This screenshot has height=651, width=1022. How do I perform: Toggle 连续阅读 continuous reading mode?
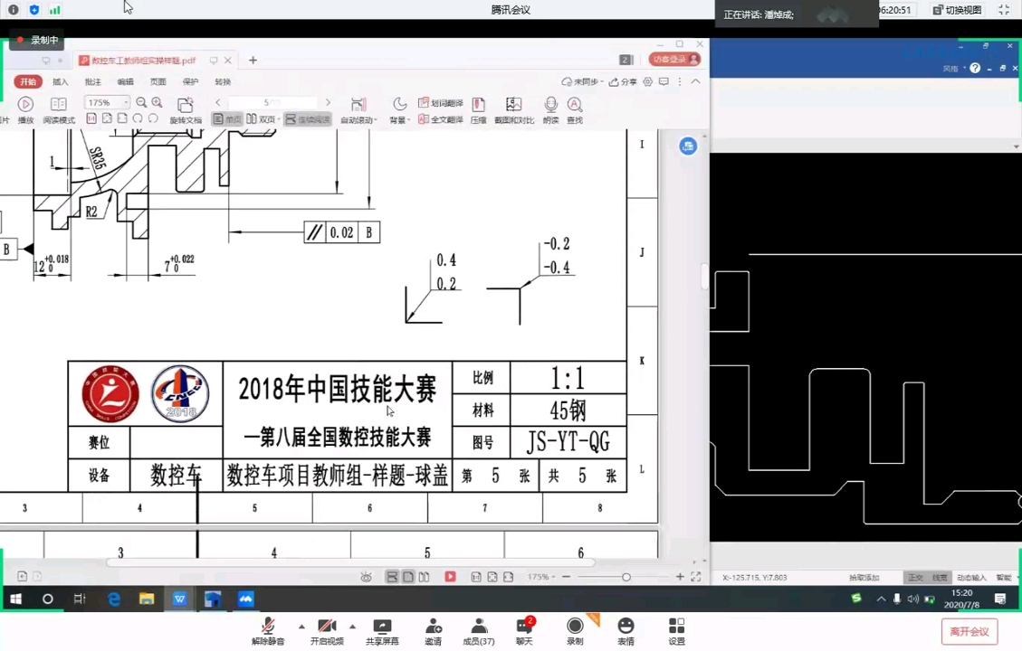pyautogui.click(x=308, y=119)
